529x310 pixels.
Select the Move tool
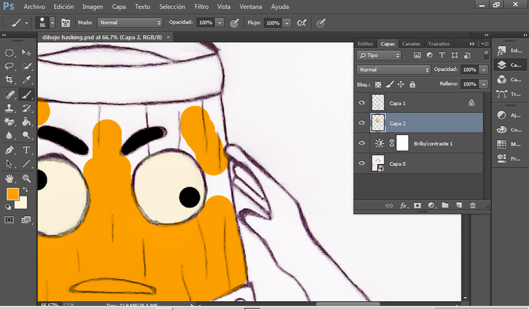[x=26, y=52]
